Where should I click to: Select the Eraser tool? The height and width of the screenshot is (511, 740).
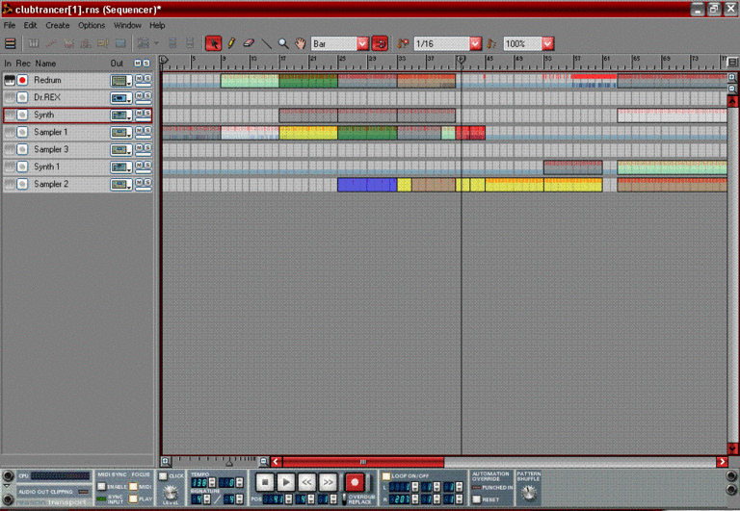tap(249, 44)
